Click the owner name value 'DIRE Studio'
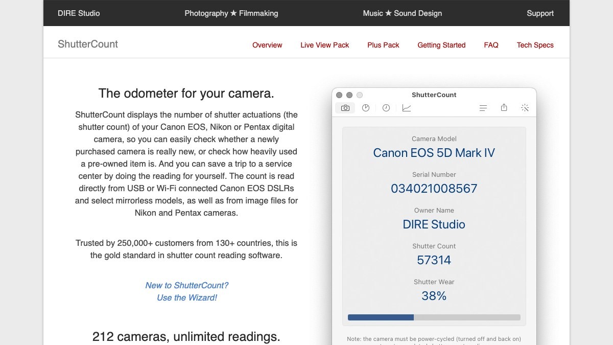The height and width of the screenshot is (345, 613). 434,224
